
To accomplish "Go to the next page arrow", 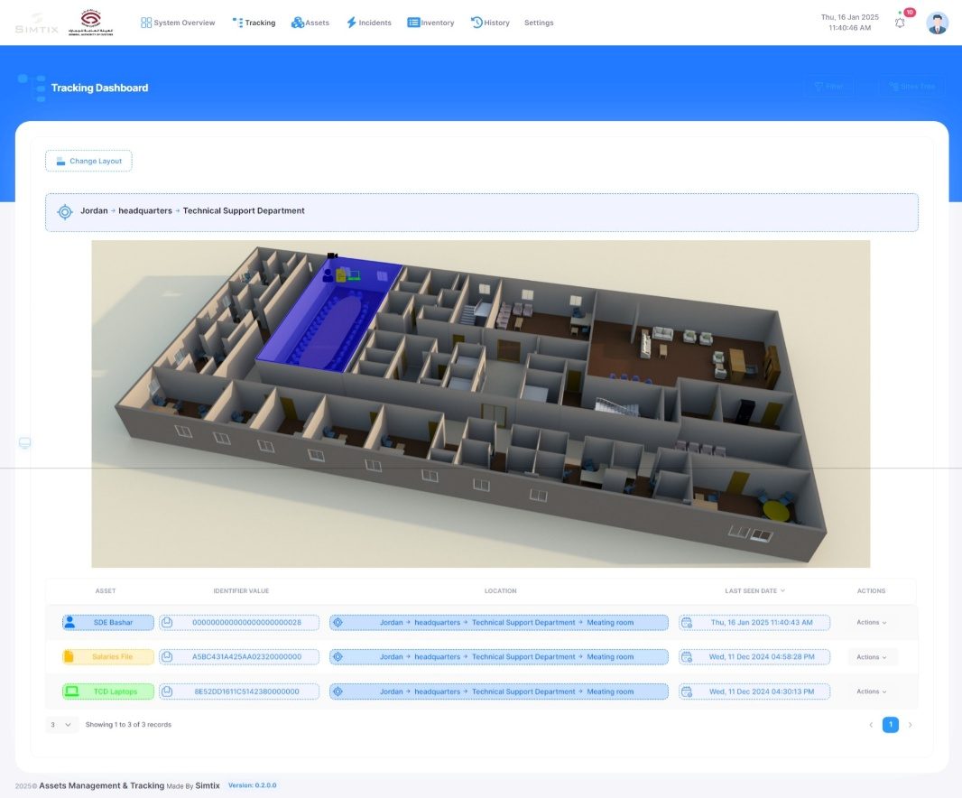I will click(910, 725).
